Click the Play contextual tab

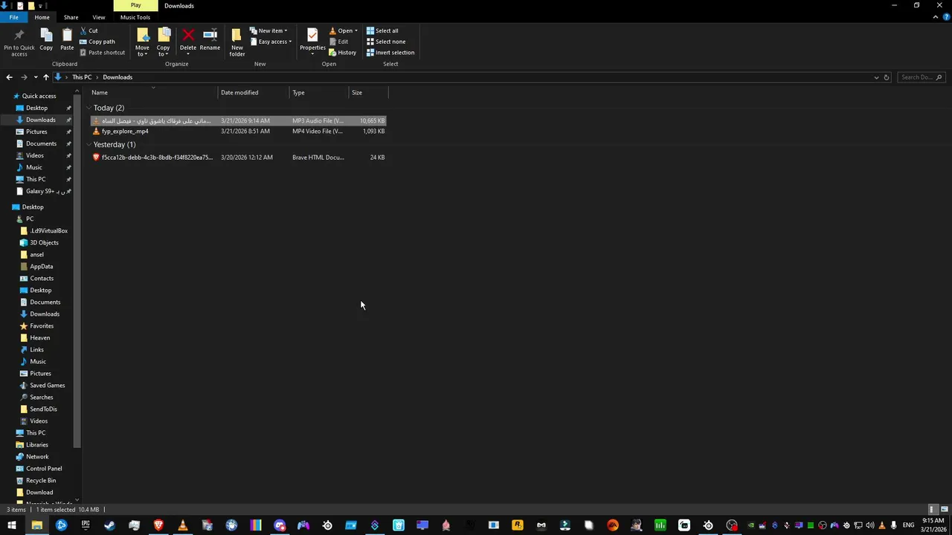pyautogui.click(x=135, y=5)
